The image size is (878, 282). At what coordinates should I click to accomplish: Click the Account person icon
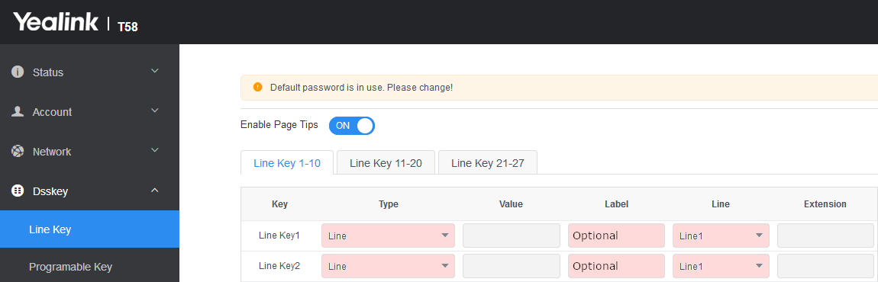[18, 111]
